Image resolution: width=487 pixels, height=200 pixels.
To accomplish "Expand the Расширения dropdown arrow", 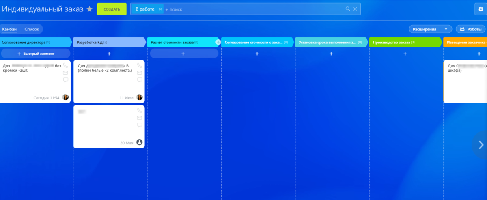I will click(x=446, y=29).
